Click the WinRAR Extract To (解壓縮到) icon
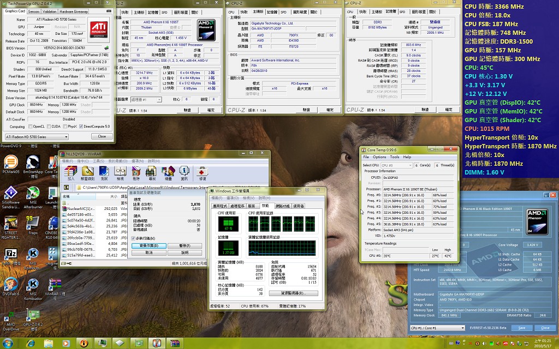Viewport: 559px width, 349px height. pyautogui.click(x=88, y=173)
